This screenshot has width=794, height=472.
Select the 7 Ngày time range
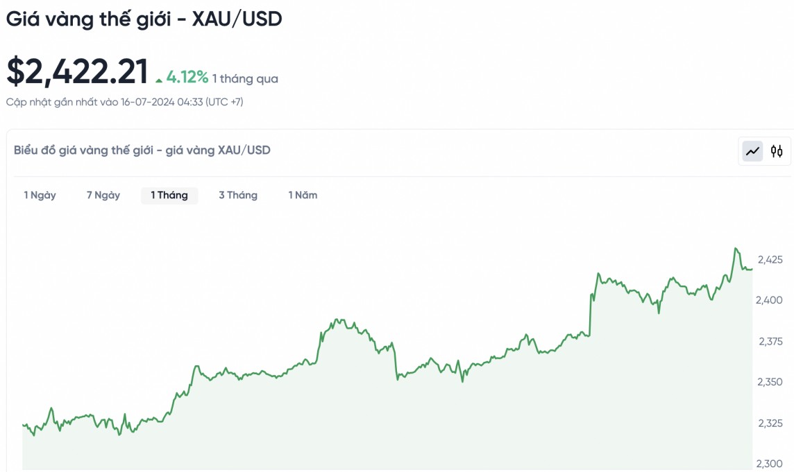[x=103, y=195]
